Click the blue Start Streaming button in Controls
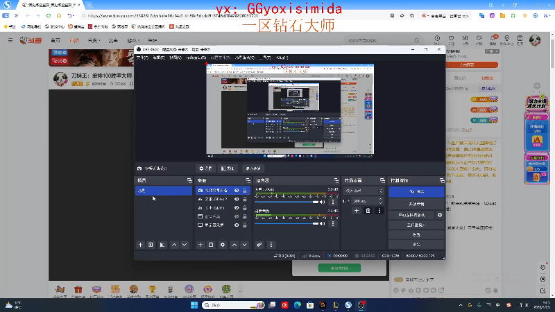The height and width of the screenshot is (312, 555). (x=416, y=192)
